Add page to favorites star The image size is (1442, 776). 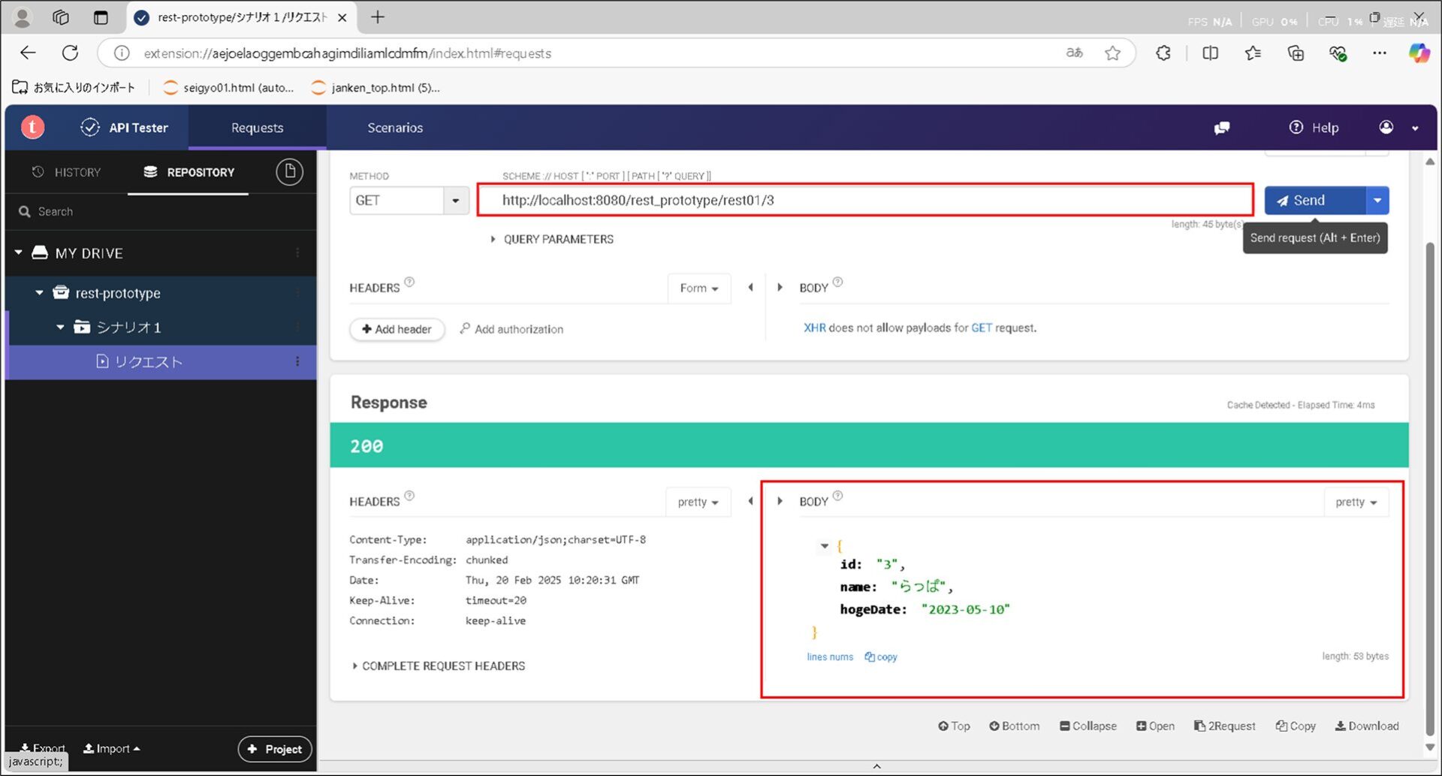(1112, 53)
